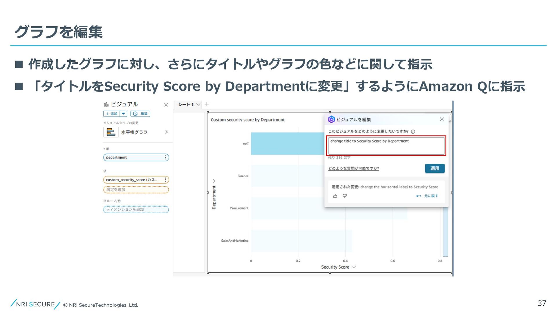
Task: Click the Procurement category label
Action: (x=239, y=208)
